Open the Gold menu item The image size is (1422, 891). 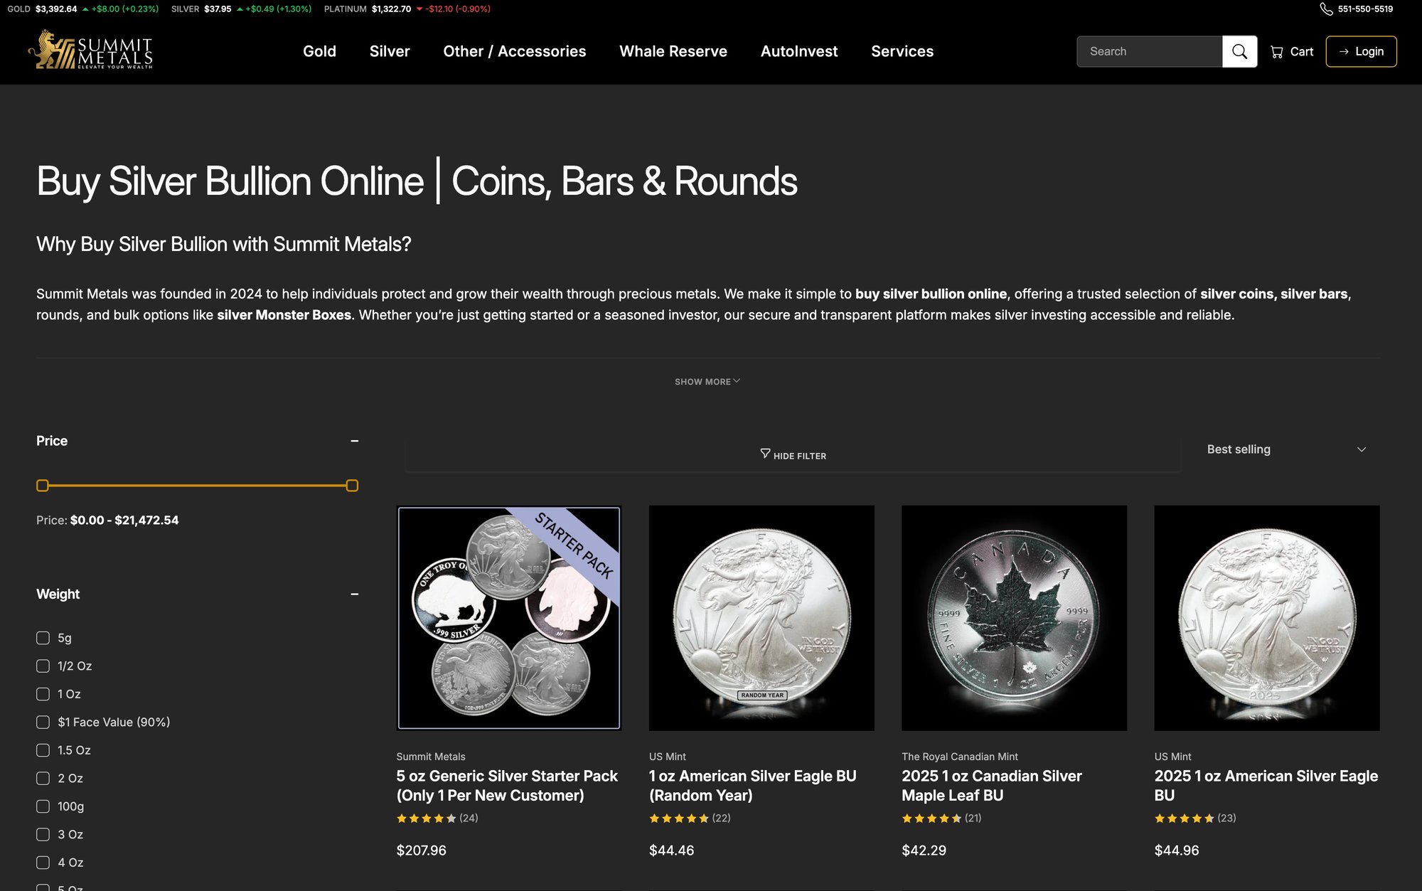[319, 51]
